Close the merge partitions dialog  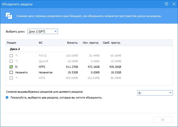[174, 4]
